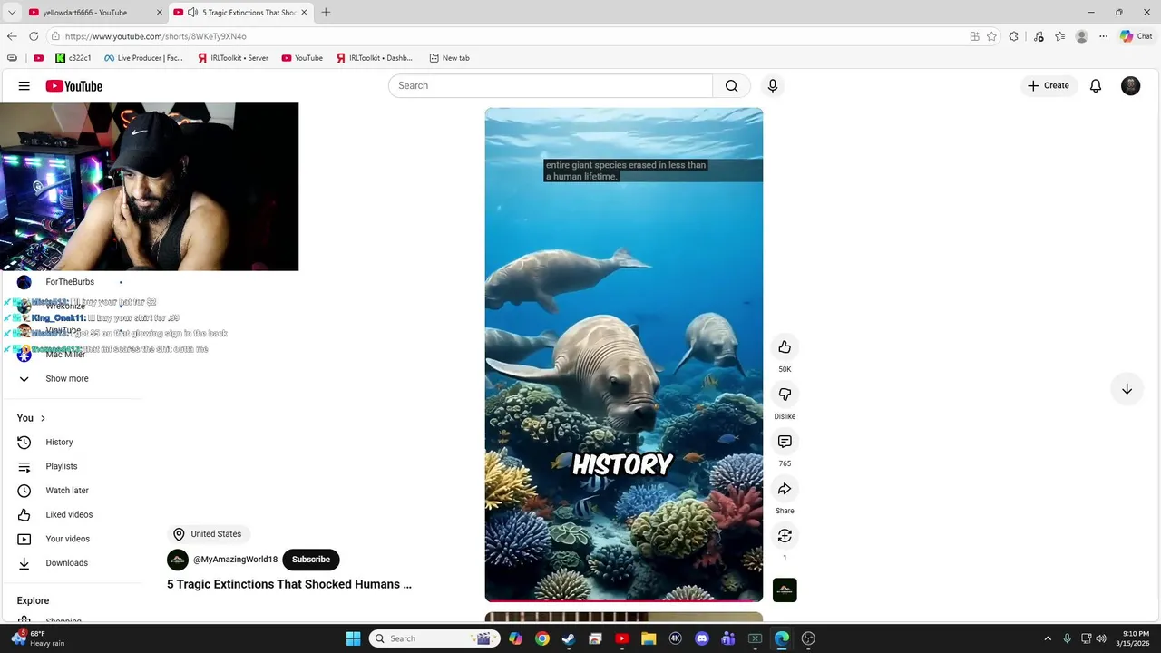The width and height of the screenshot is (1161, 653).
Task: Open the YouTube hamburger guide menu
Action: (x=24, y=86)
